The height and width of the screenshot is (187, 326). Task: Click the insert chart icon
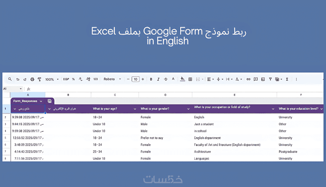(263, 79)
